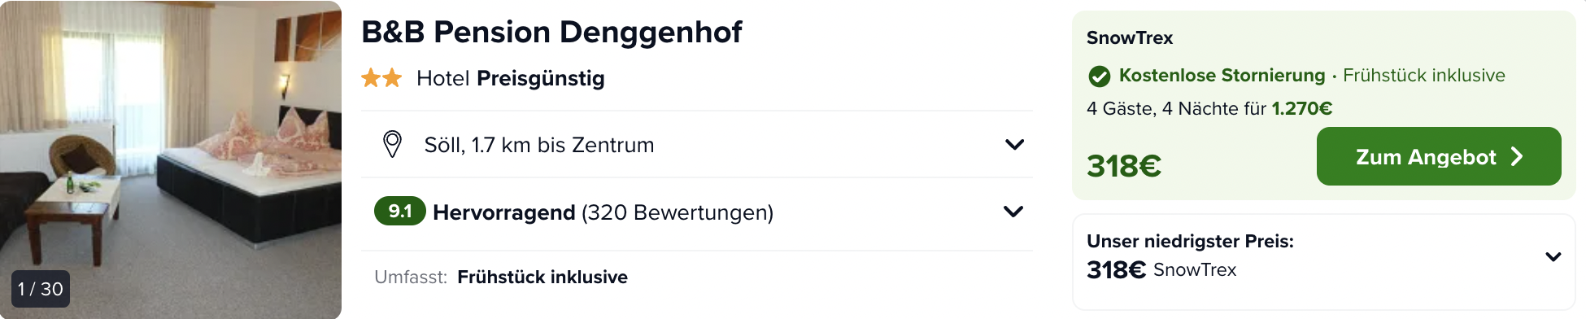Expand the Hervorragend reviews chevron
This screenshot has height=319, width=1586.
click(1013, 212)
